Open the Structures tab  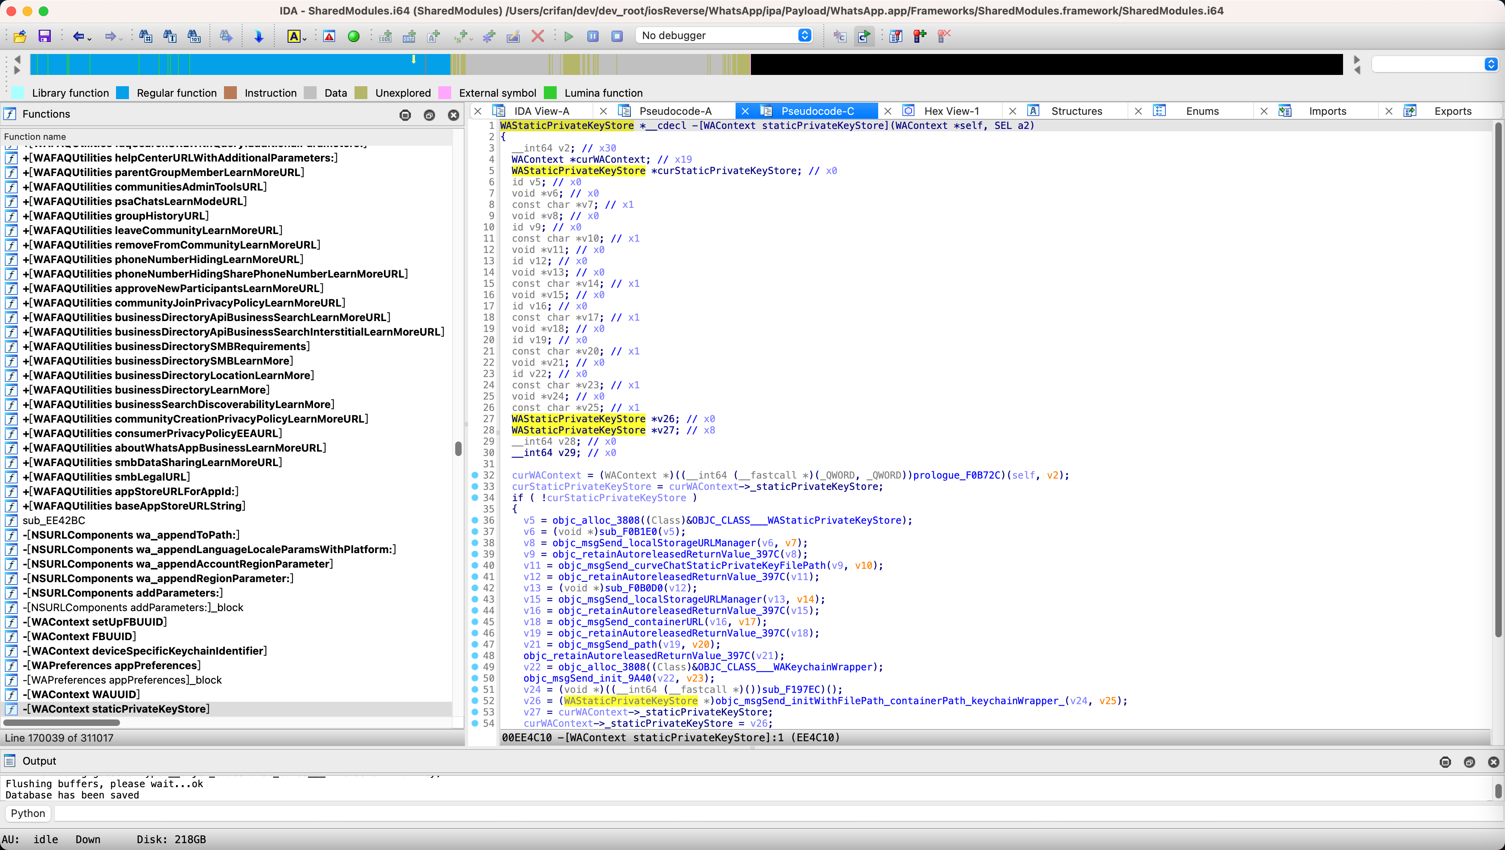point(1076,111)
